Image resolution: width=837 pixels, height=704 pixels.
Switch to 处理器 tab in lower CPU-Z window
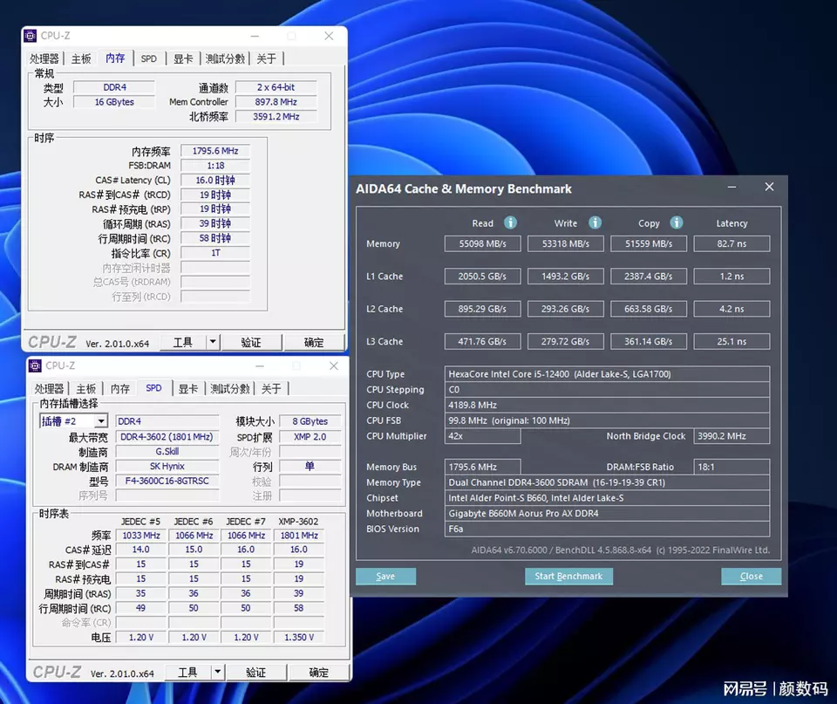coord(49,389)
